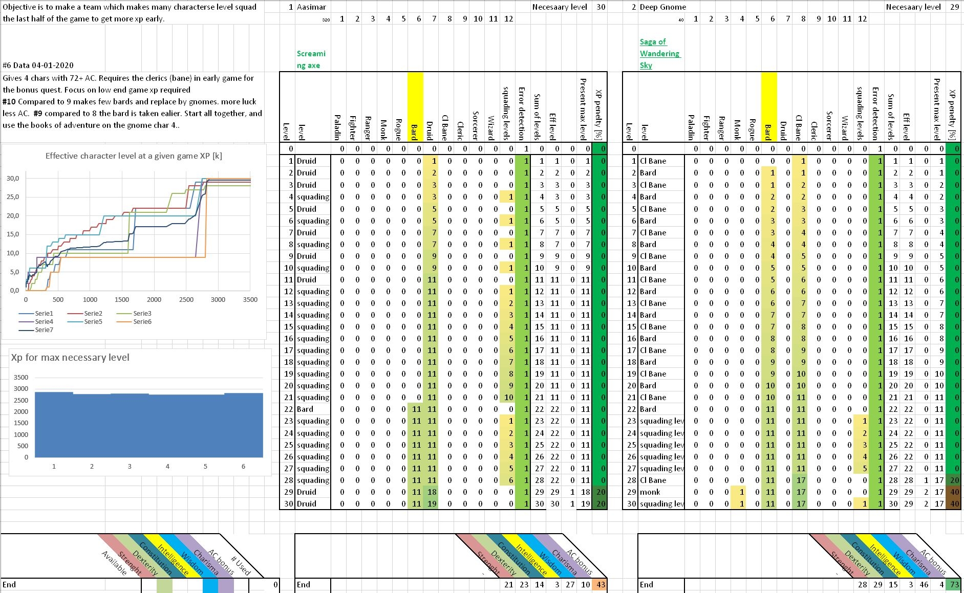Select the 'Effective character level' chart title
The image size is (964, 593).
click(134, 156)
